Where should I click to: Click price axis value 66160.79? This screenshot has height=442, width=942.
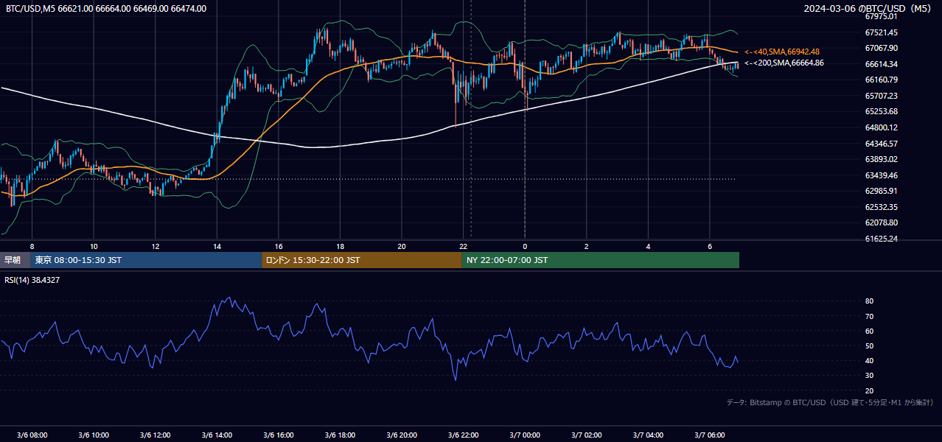(881, 80)
